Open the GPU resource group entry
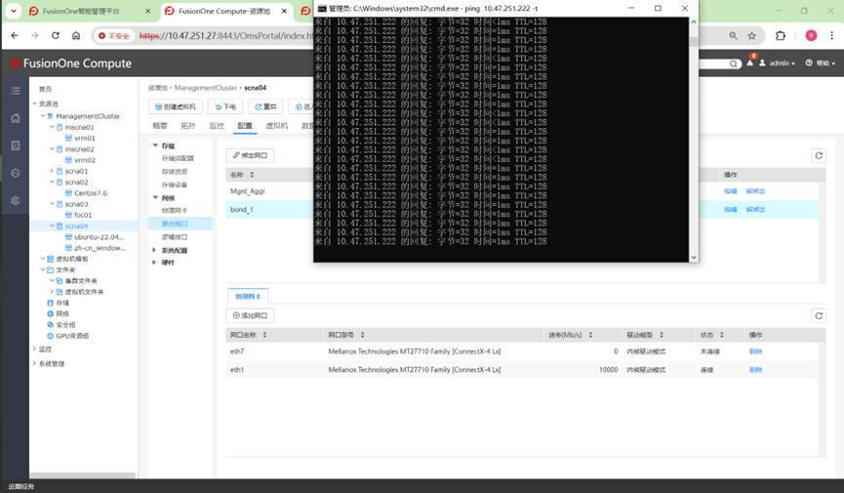The height and width of the screenshot is (493, 844). 68,336
